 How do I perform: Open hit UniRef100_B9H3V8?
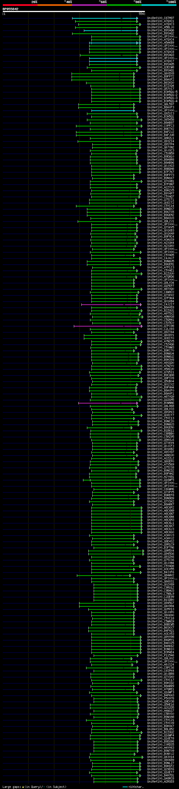[x=161, y=360]
